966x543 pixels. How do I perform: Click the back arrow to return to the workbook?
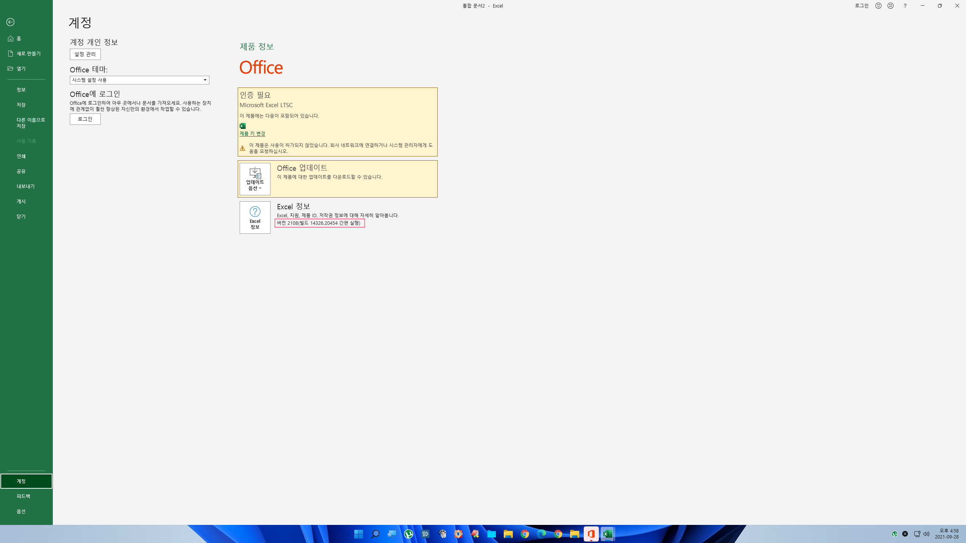11,22
